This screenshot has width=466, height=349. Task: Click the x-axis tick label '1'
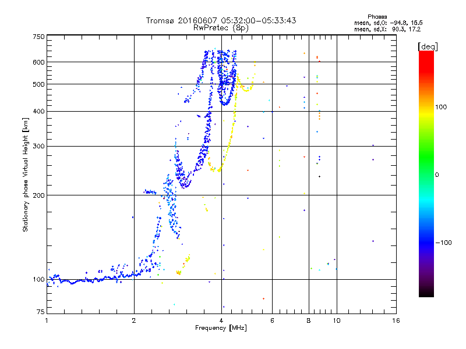(47, 320)
